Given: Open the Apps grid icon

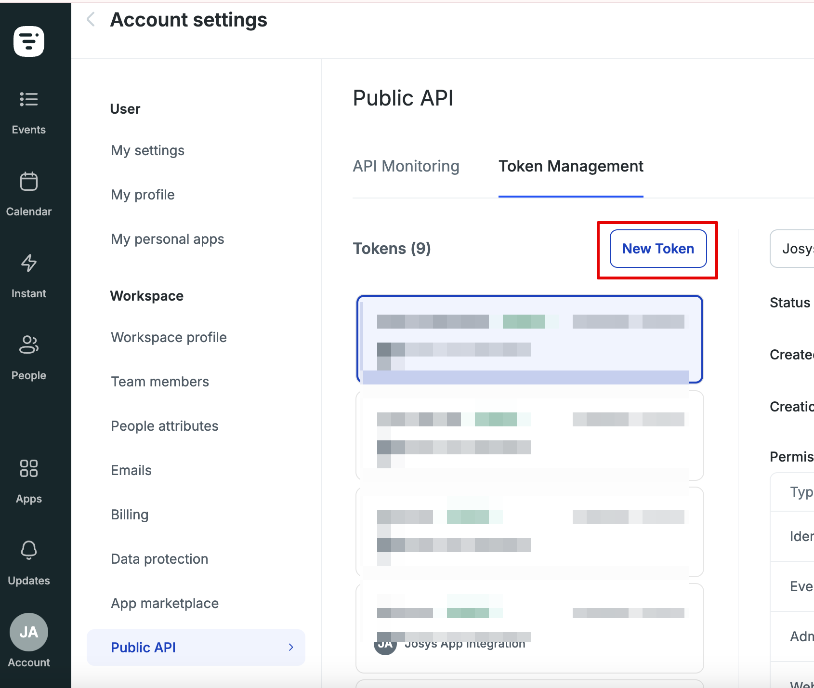Looking at the screenshot, I should (29, 468).
